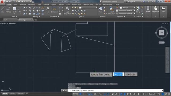This screenshot has height=96, width=171.
Task: Toggle Clean Screen in status bar
Action: coord(166,94)
